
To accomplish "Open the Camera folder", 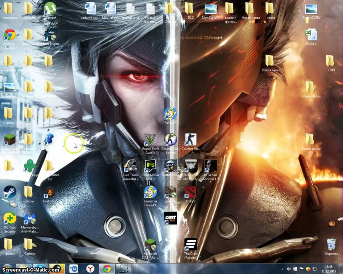I will pos(30,247).
